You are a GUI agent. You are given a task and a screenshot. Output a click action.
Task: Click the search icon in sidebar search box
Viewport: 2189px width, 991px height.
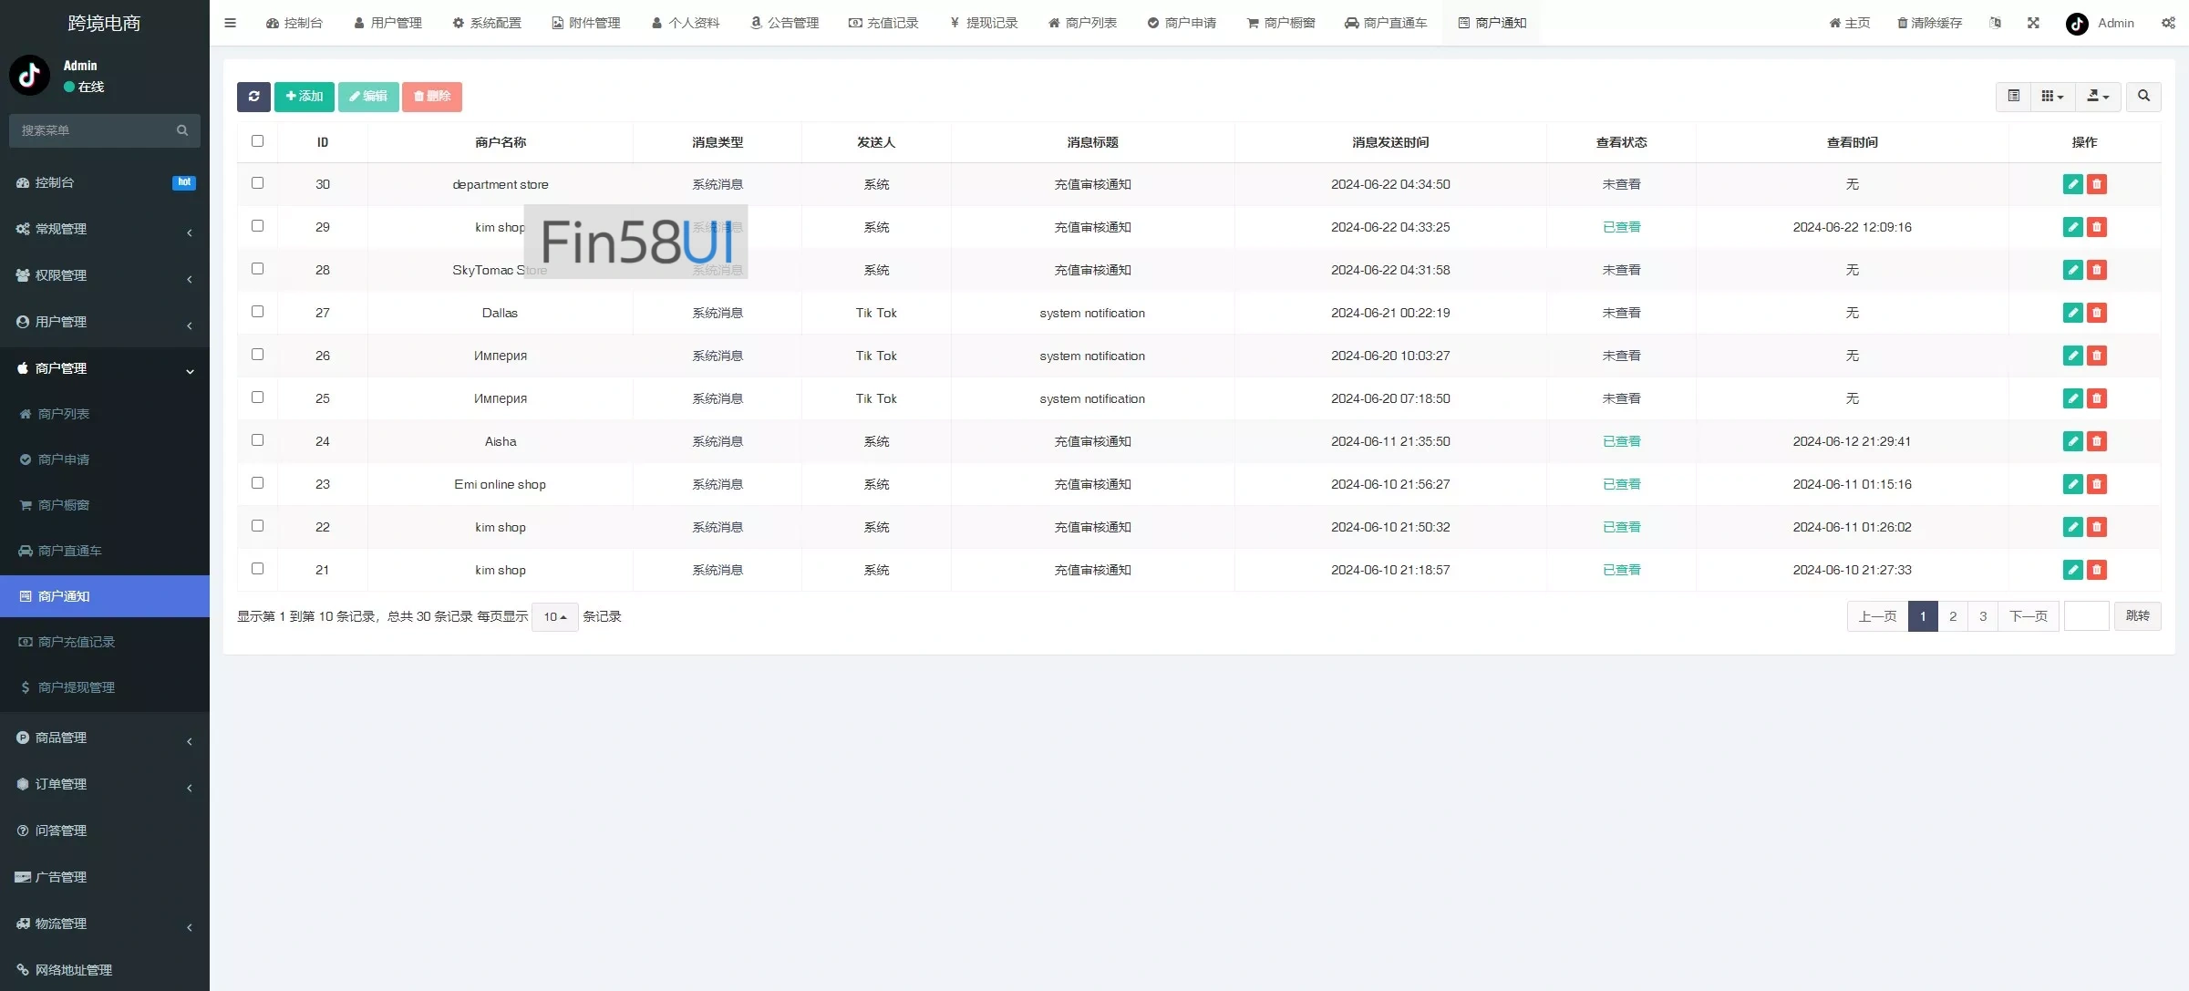pyautogui.click(x=182, y=131)
